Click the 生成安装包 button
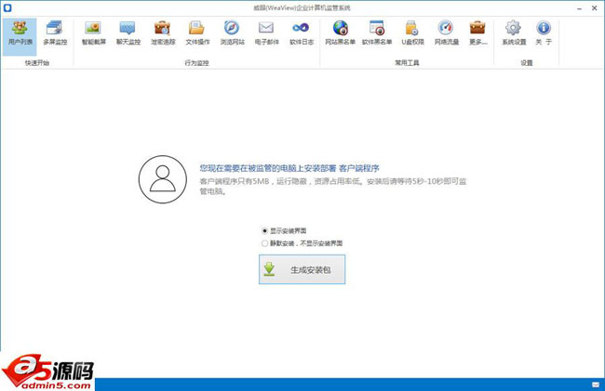 (x=302, y=269)
